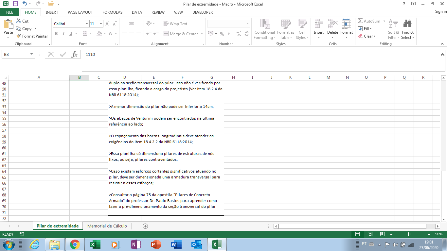This screenshot has height=251, width=447.
Task: Click the Save icon in Quick Access Toolbar
Action: click(15, 4)
